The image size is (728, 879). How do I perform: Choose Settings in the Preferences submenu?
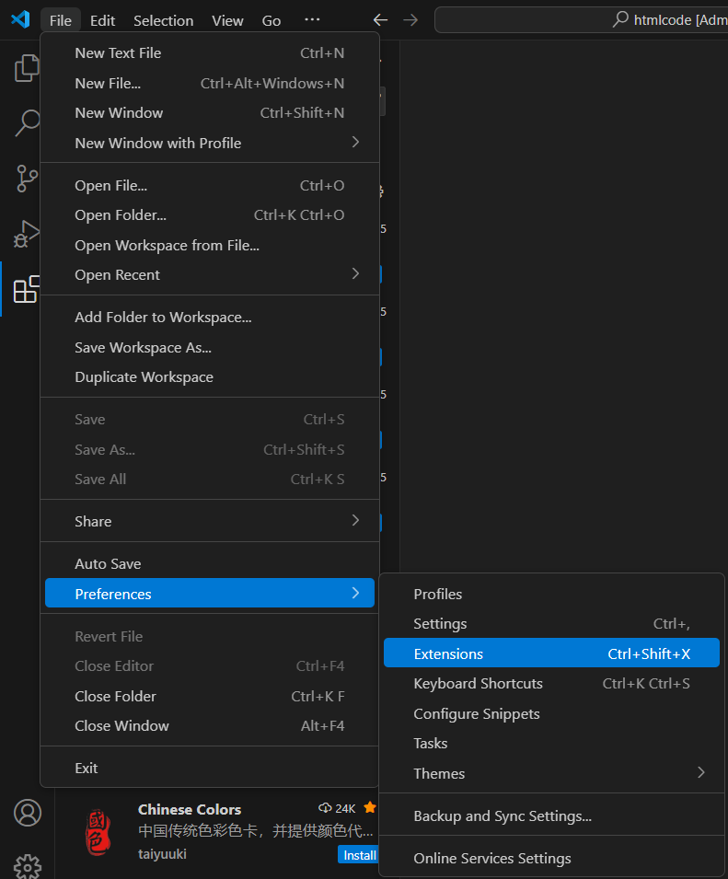click(441, 623)
